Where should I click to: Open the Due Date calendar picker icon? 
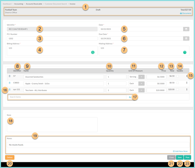pos(186,38)
